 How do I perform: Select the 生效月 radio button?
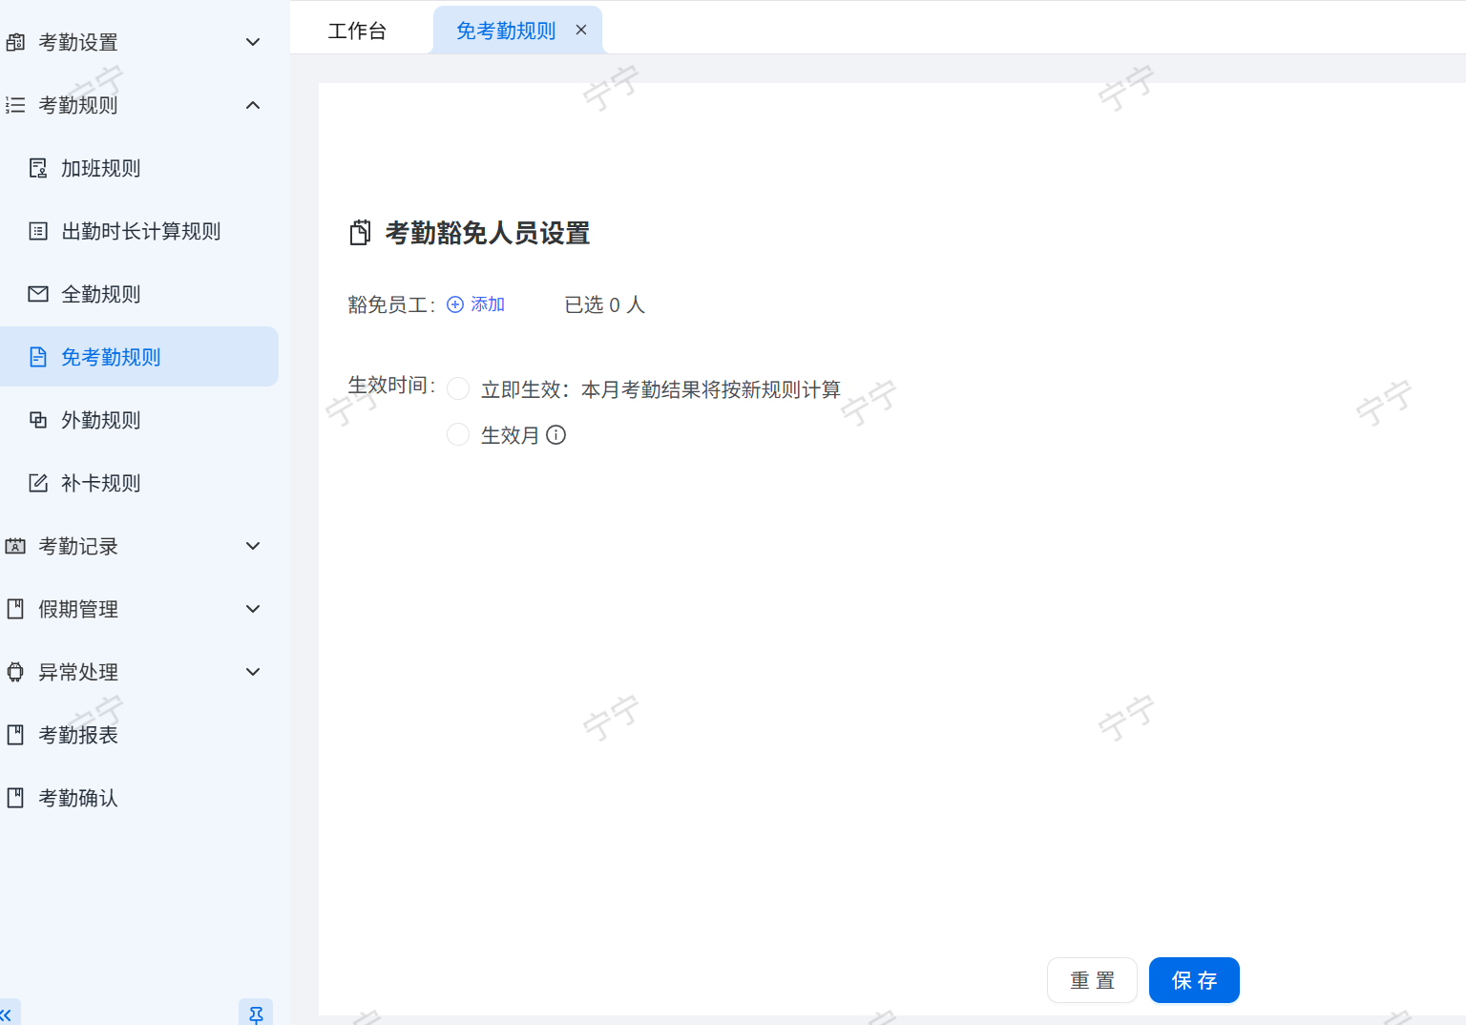(x=458, y=435)
